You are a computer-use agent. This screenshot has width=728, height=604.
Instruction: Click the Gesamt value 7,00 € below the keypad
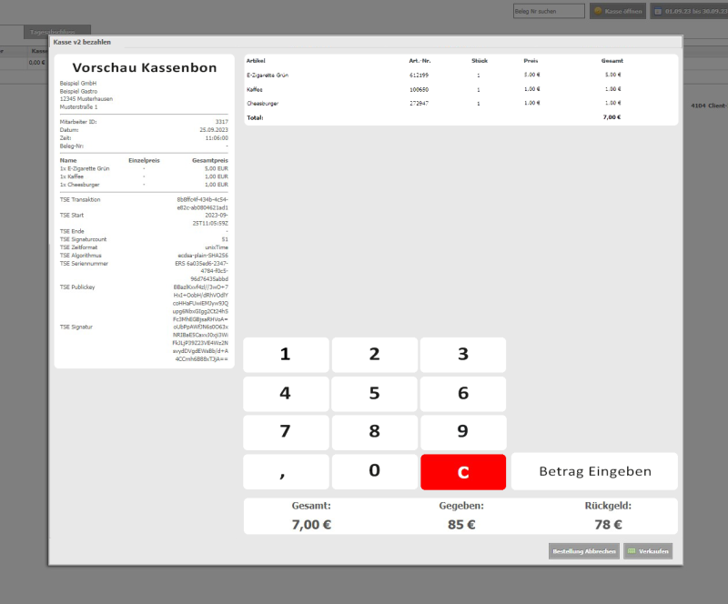(311, 525)
